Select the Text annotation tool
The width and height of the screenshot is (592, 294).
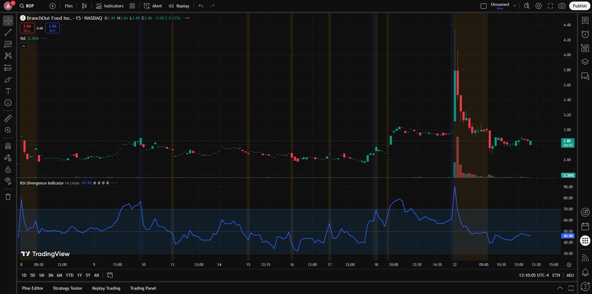tap(8, 91)
